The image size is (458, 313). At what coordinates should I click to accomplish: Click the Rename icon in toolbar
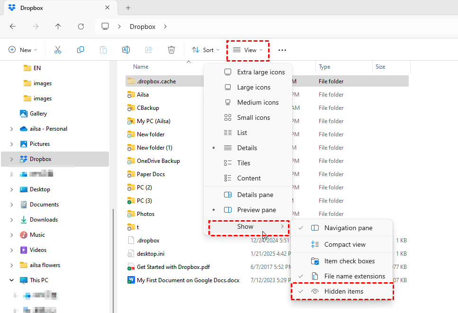pyautogui.click(x=126, y=50)
